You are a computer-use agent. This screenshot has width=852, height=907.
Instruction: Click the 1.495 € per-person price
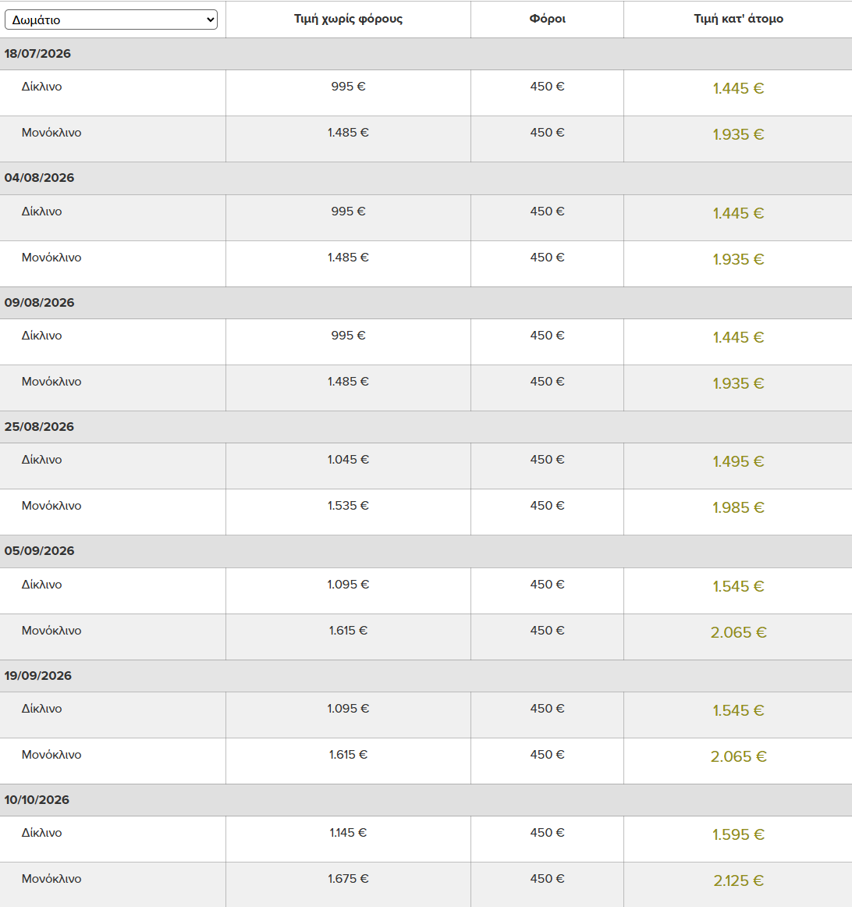click(x=738, y=461)
